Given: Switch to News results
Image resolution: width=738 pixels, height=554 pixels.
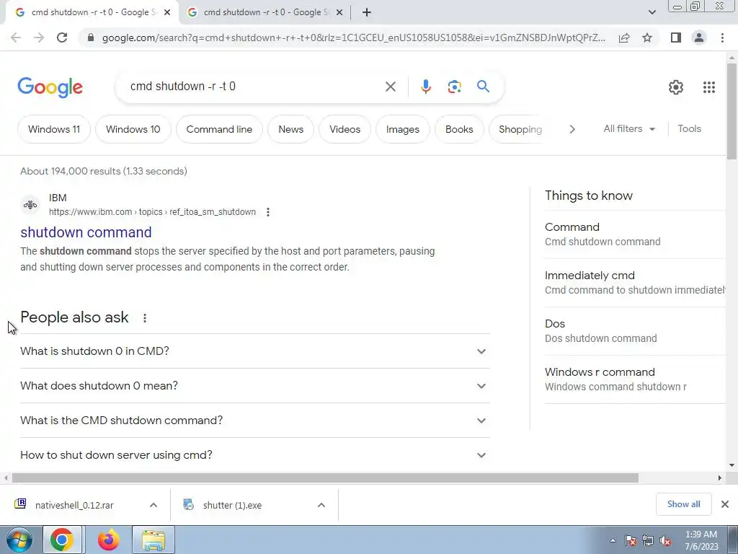Looking at the screenshot, I should pos(291,129).
